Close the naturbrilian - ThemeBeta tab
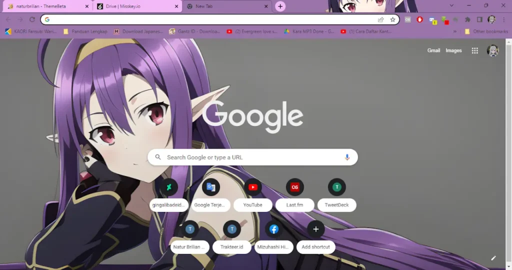 click(87, 6)
